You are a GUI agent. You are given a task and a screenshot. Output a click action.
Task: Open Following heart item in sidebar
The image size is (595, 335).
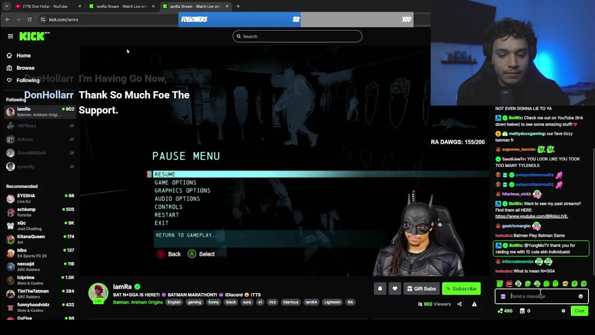(23, 80)
